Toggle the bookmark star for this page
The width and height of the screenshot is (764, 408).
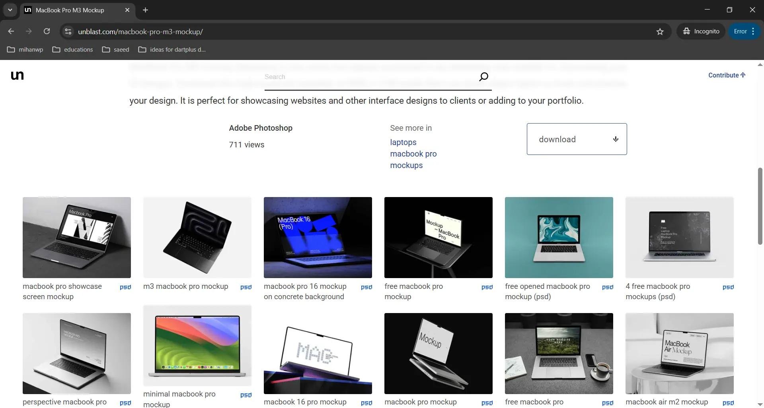pyautogui.click(x=660, y=31)
